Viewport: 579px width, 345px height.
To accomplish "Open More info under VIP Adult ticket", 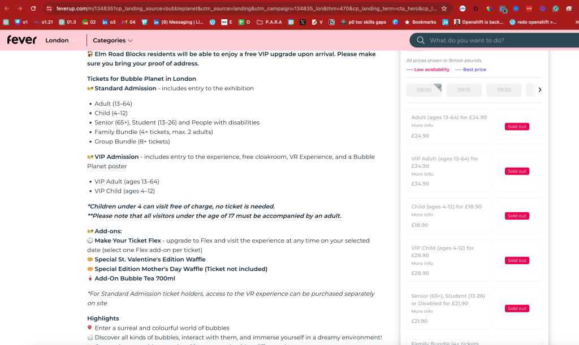I will (x=422, y=174).
